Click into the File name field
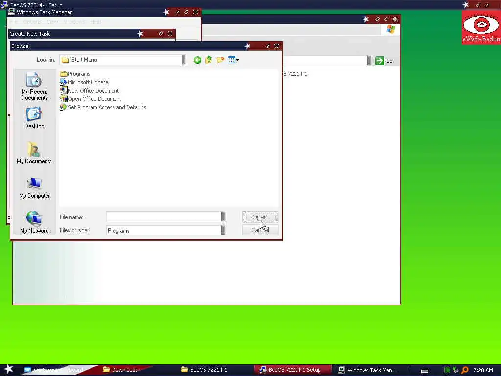Viewport: 501px width, 376px height. 163,217
